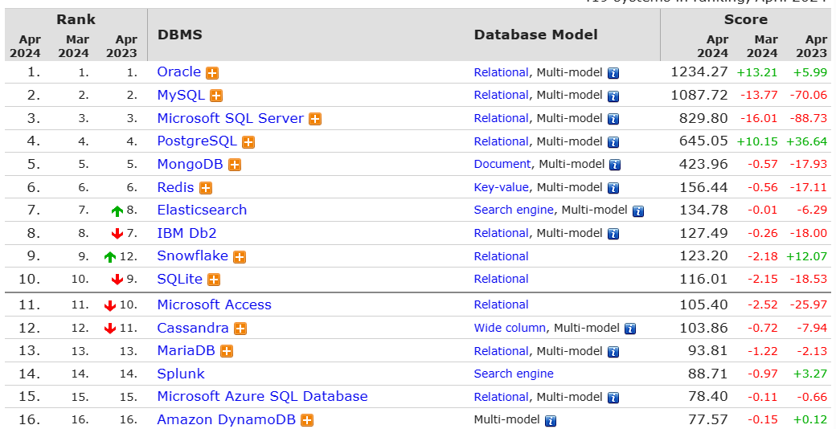Viewport: 836px width, 429px height.
Task: Go to the PostgreSQL page
Action: click(197, 141)
